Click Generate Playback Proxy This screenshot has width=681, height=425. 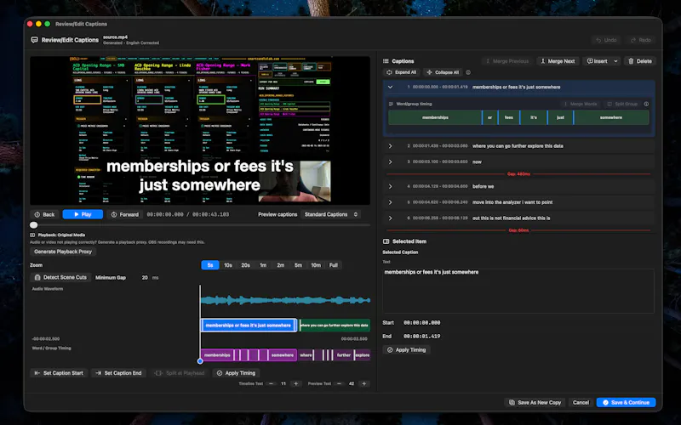[x=63, y=252]
